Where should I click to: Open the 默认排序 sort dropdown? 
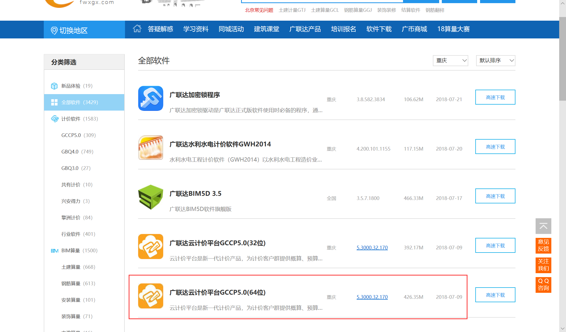496,61
